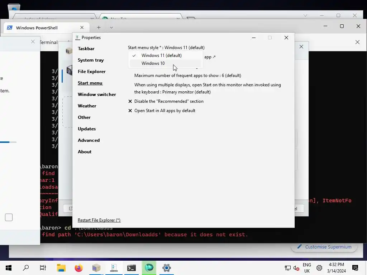Toggle Open Start in All apps by default

(162, 111)
